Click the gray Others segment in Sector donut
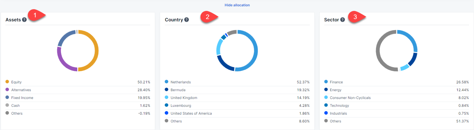 point(378,50)
